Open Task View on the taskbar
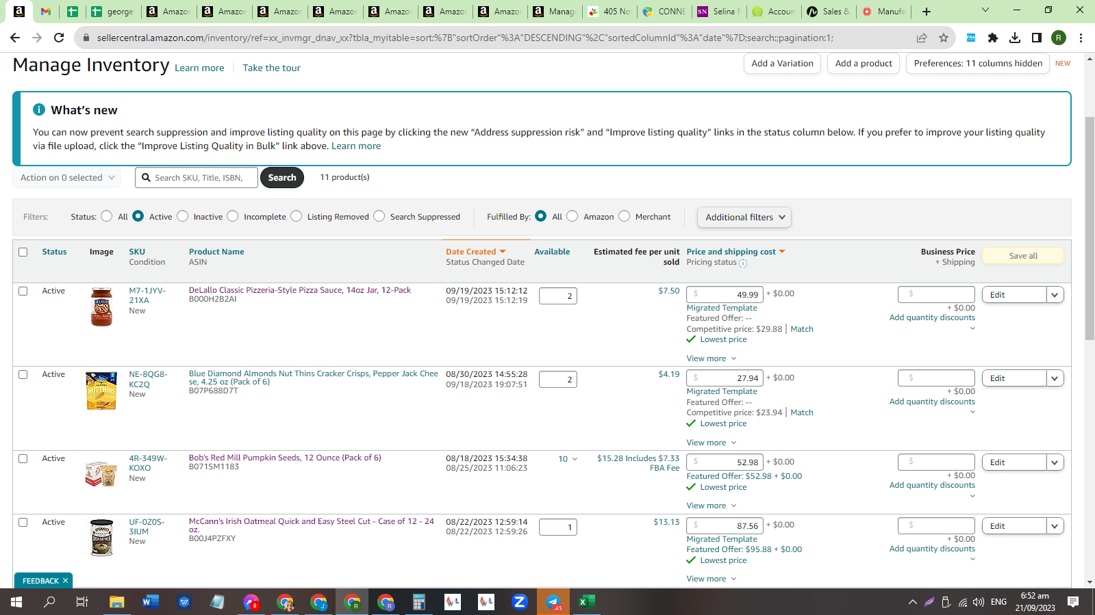Image resolution: width=1095 pixels, height=615 pixels. (82, 602)
